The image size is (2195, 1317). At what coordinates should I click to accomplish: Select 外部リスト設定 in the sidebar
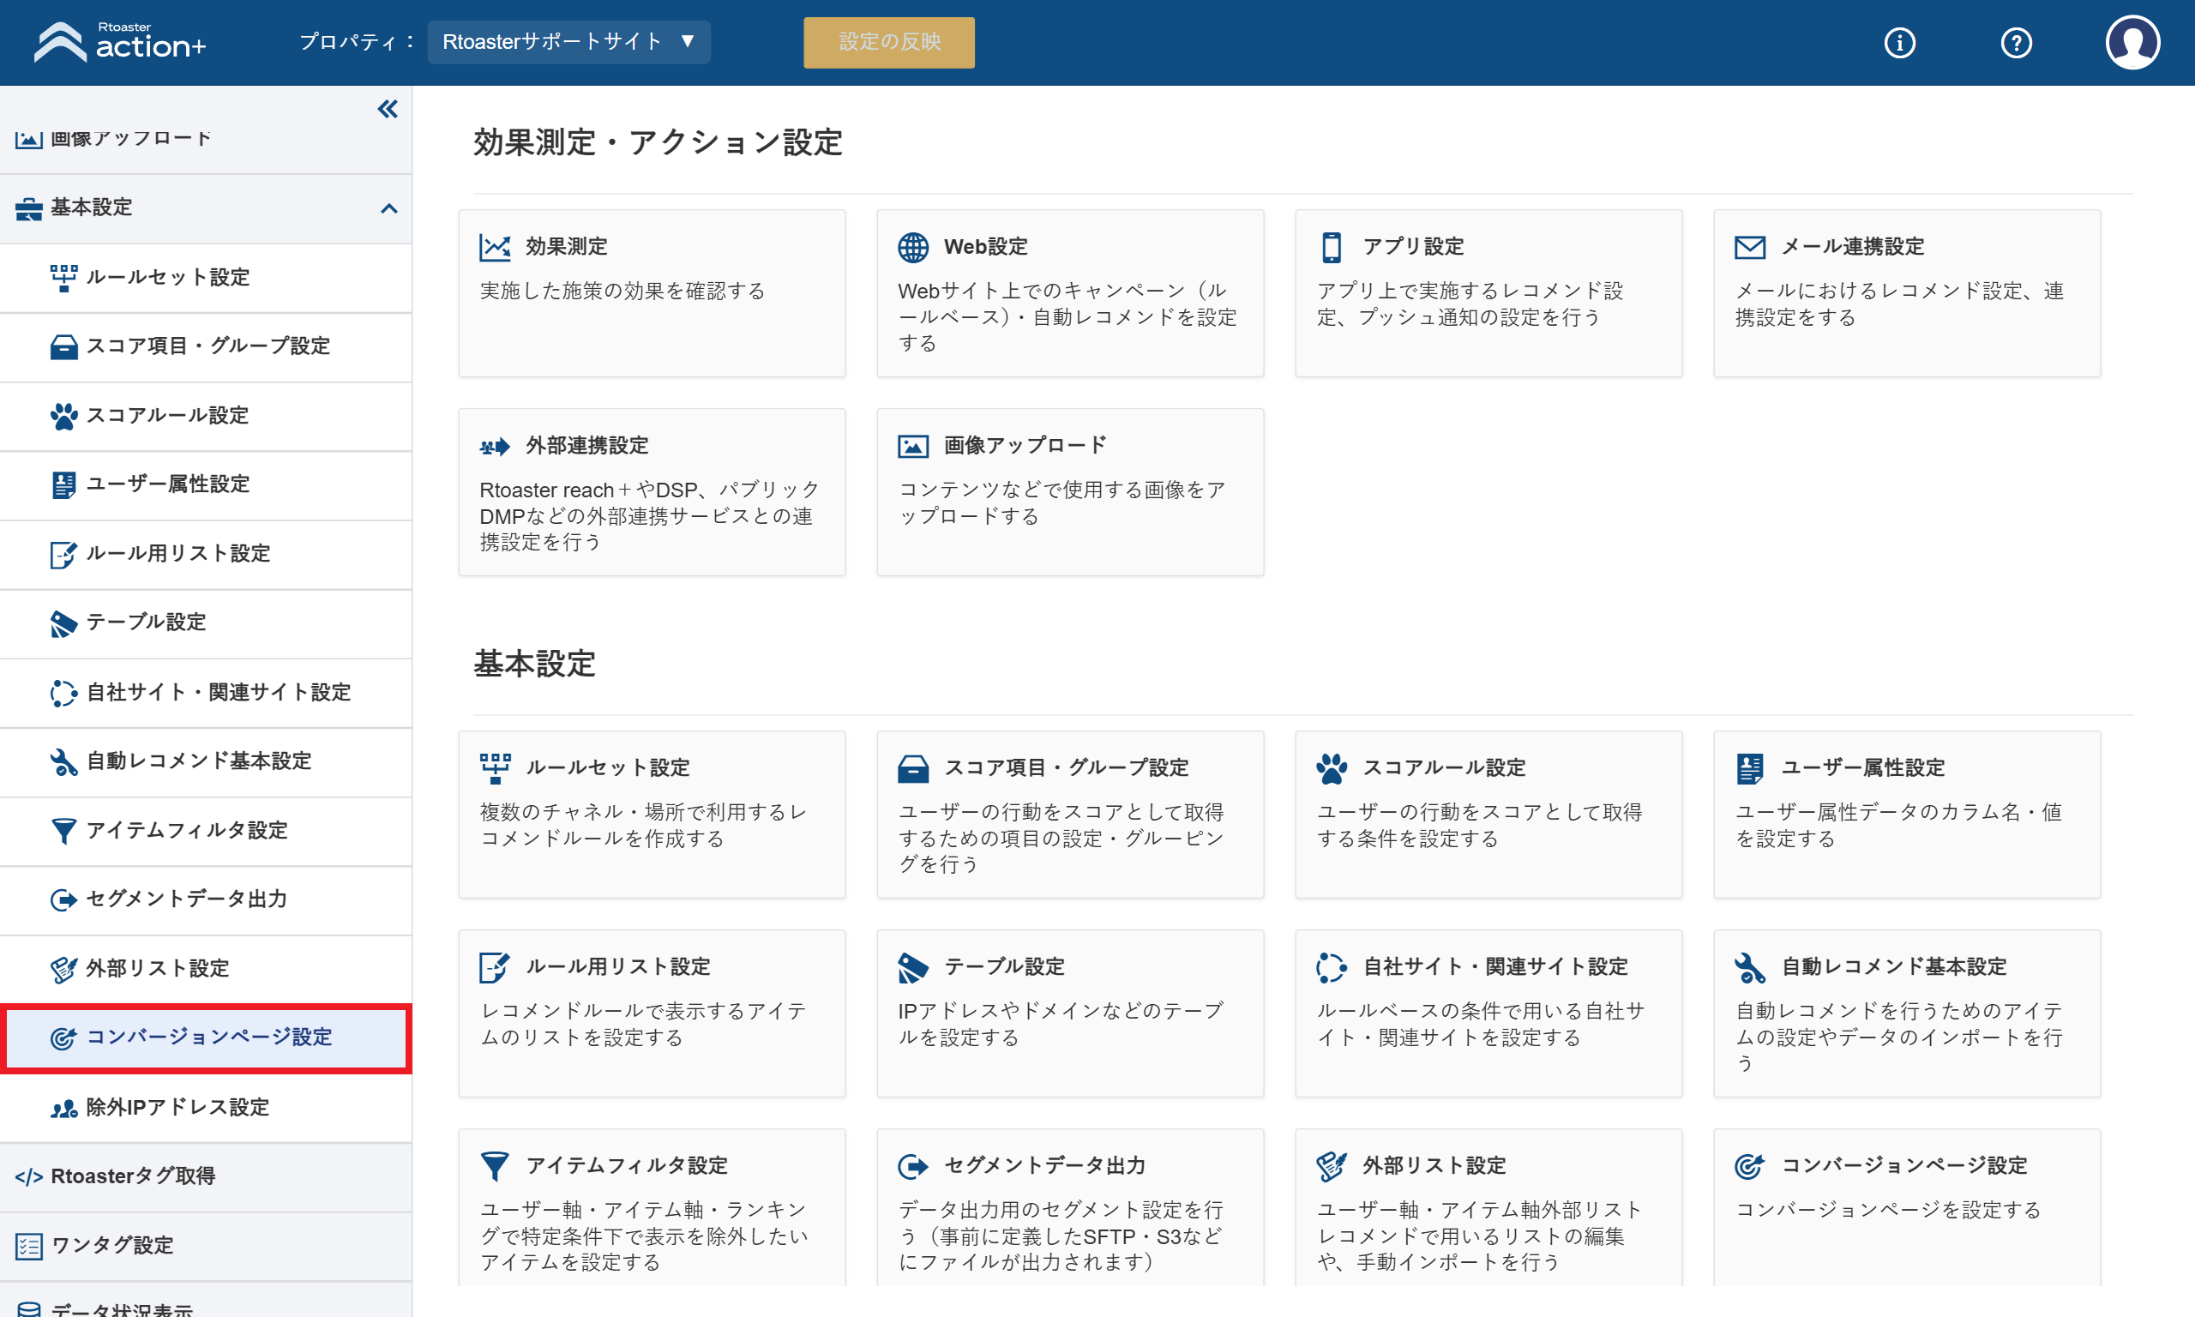(x=206, y=968)
